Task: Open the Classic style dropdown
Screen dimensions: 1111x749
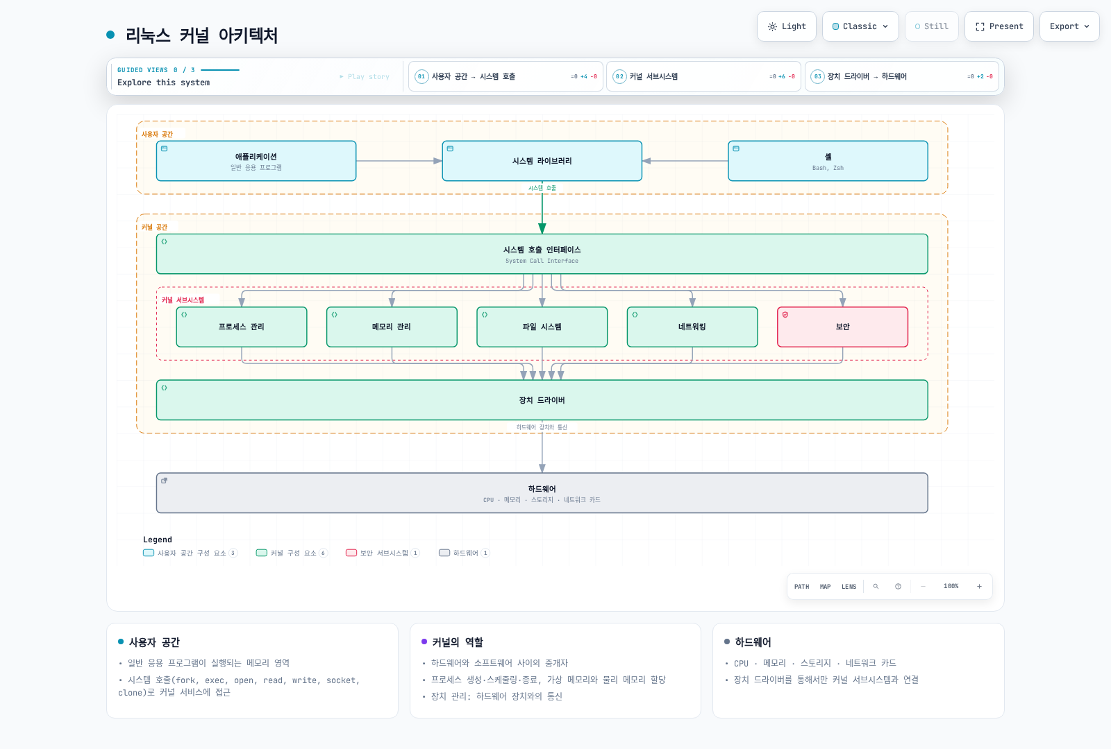Action: 860,26
